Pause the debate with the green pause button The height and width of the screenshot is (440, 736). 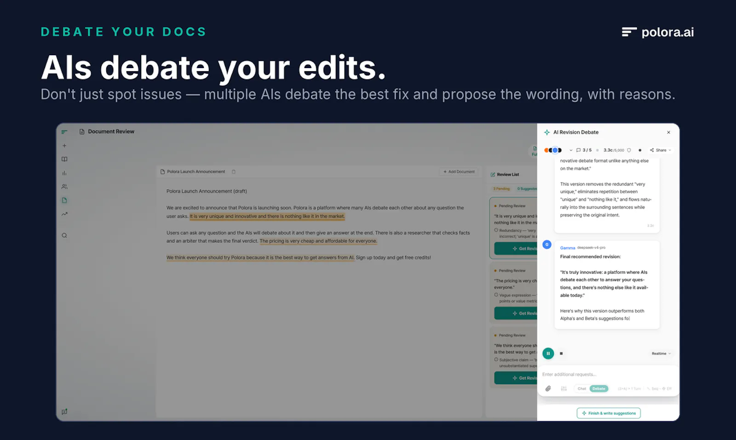[x=548, y=354]
